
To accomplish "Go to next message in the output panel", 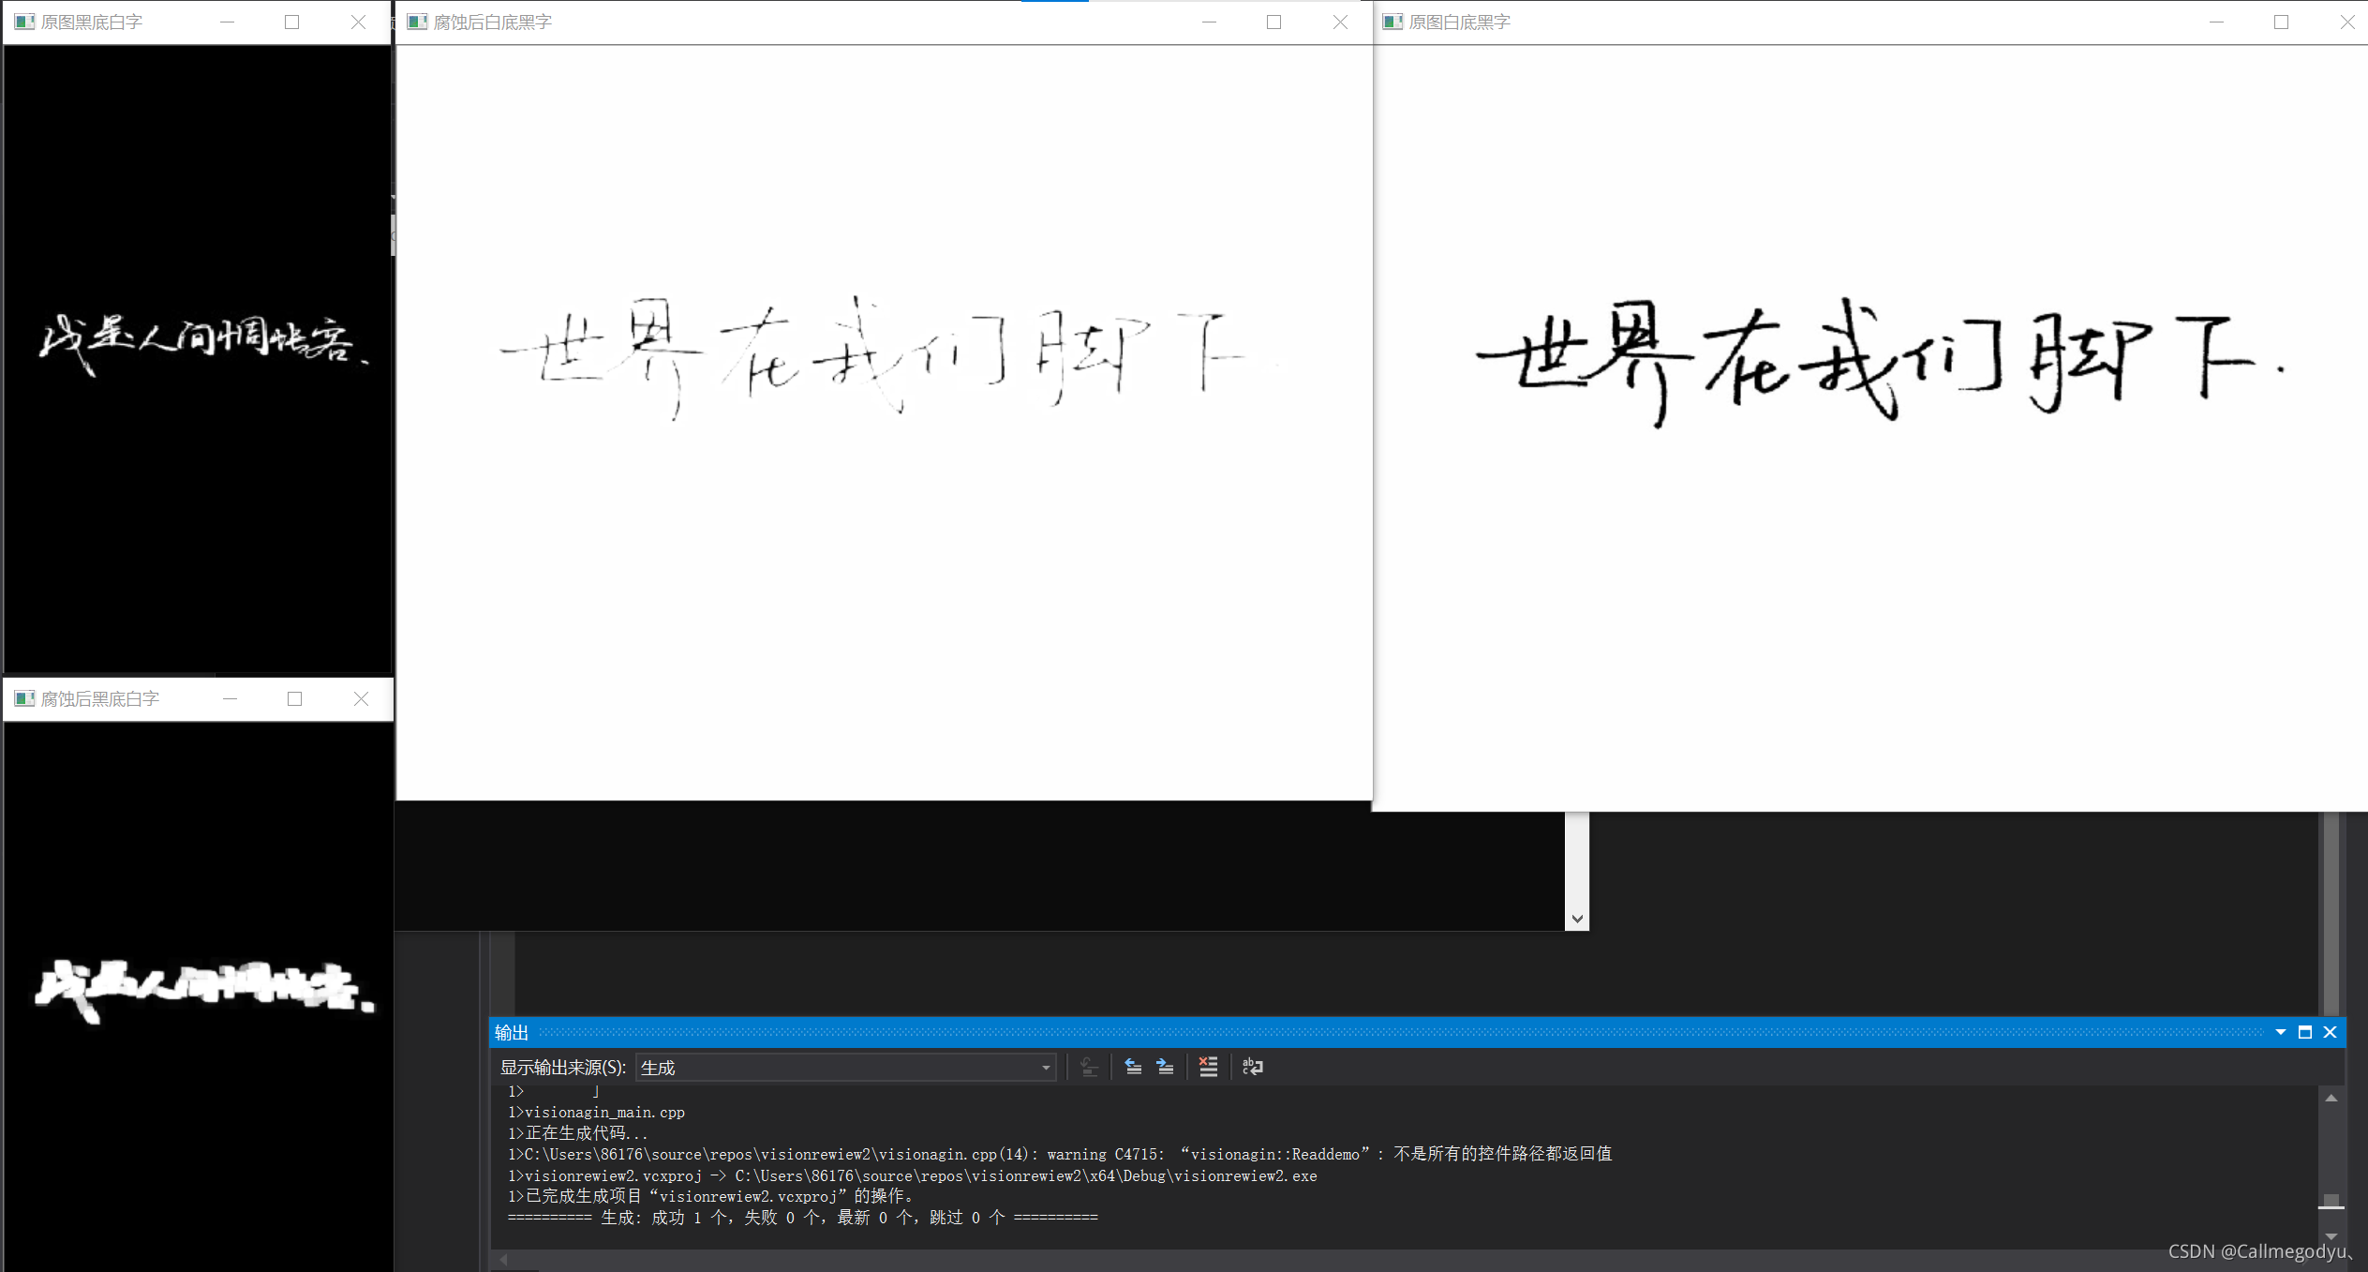I will [1165, 1067].
